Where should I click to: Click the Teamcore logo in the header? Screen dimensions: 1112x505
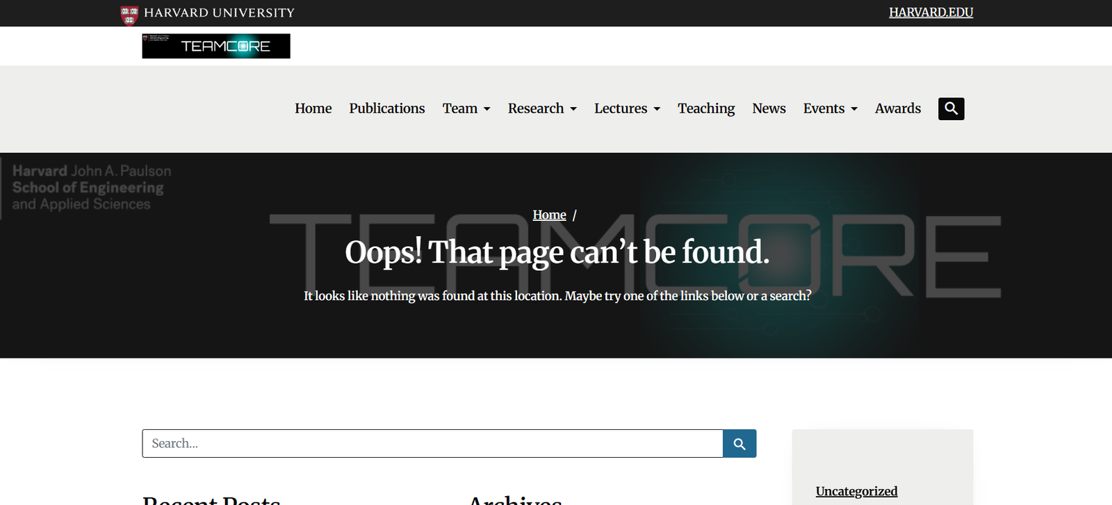click(216, 46)
